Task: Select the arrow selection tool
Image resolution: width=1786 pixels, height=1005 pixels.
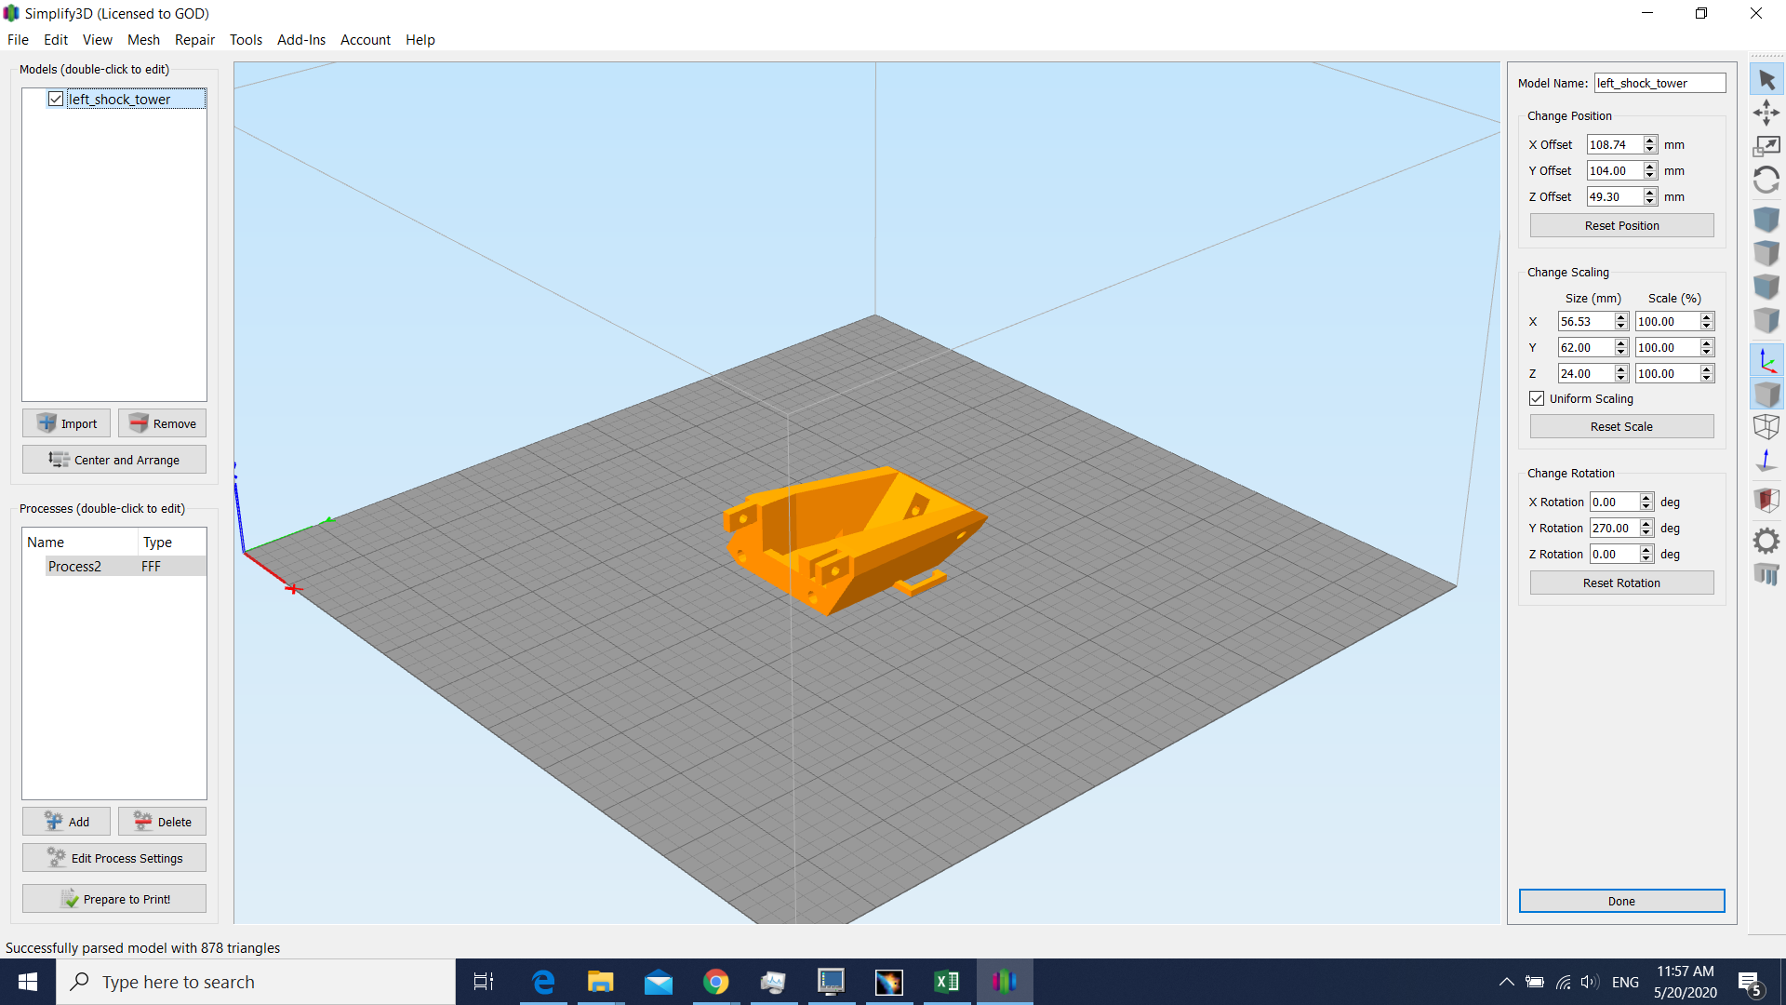Action: click(x=1766, y=80)
